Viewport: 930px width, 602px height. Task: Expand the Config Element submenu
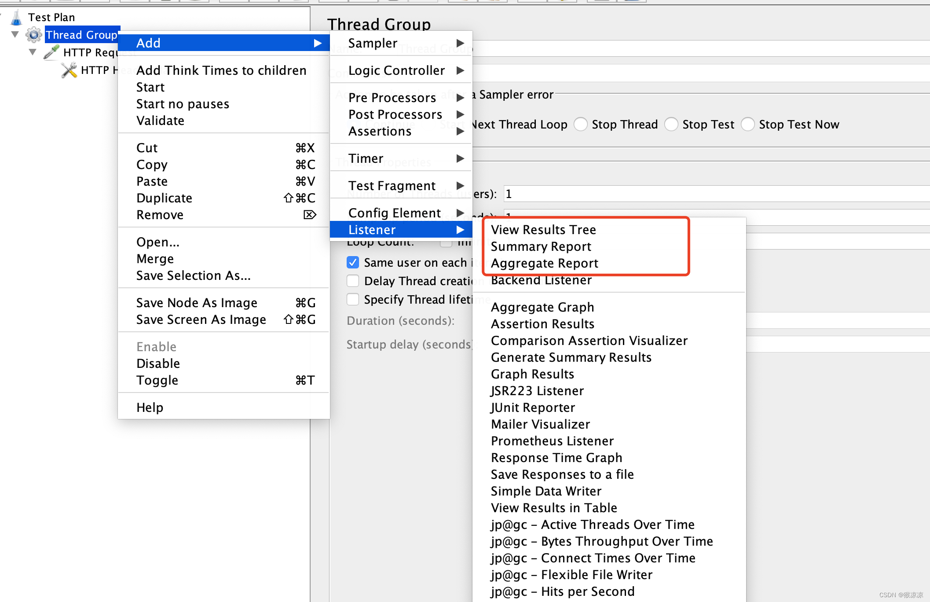click(x=401, y=213)
